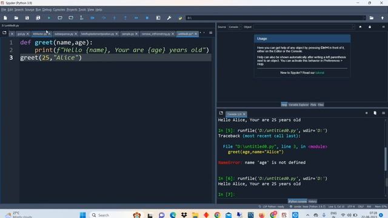The image size is (388, 218).
Task: Open the Consoles menu
Action: pyautogui.click(x=59, y=10)
